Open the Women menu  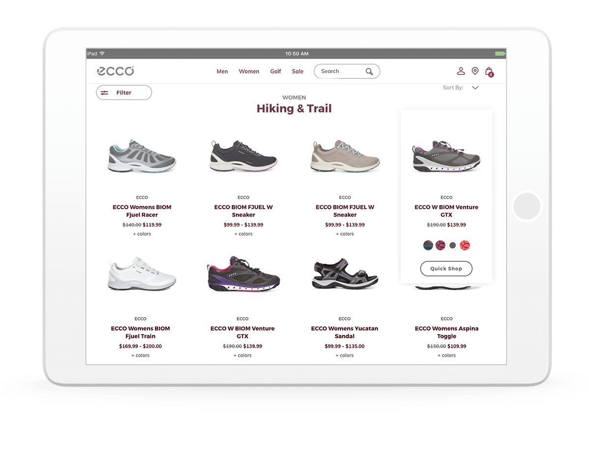[249, 72]
